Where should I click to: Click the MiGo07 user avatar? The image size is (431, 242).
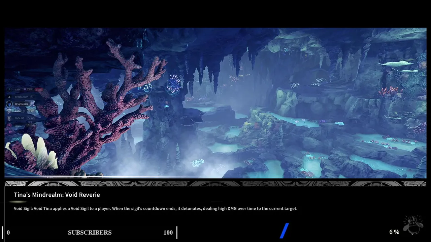[9, 118]
